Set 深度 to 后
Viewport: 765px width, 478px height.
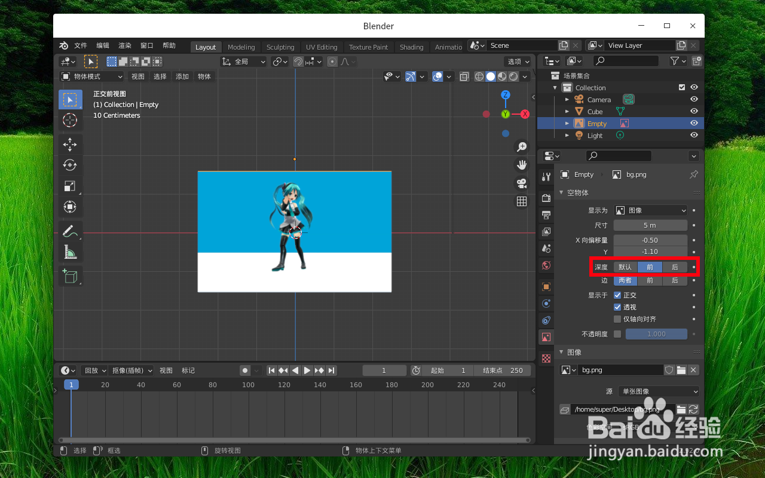coord(675,267)
